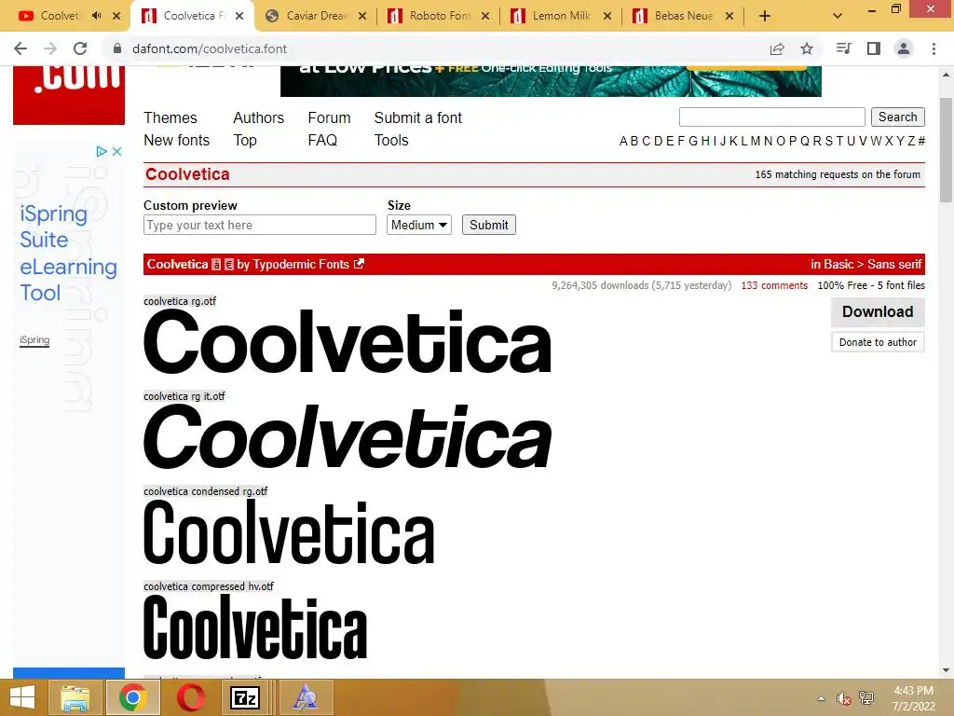Viewport: 954px width, 716px height.
Task: Mute the YouTube Coolvetica tab audio
Action: (97, 16)
